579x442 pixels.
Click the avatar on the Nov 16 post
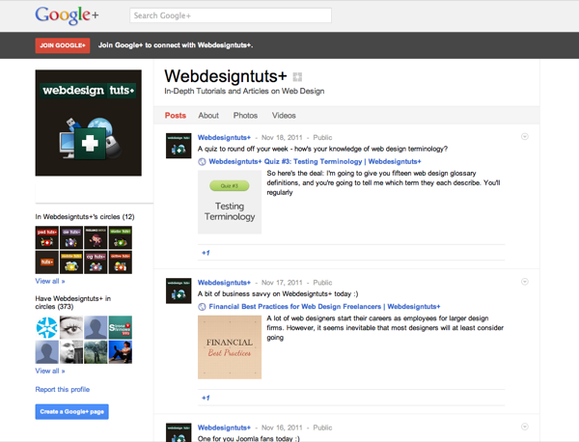[179, 432]
